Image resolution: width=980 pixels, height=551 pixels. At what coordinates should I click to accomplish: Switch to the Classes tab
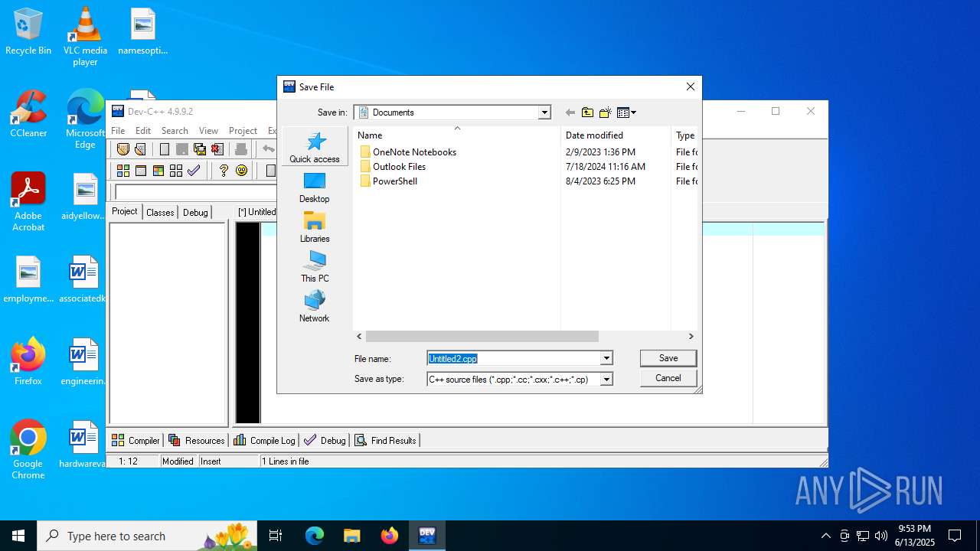[160, 212]
